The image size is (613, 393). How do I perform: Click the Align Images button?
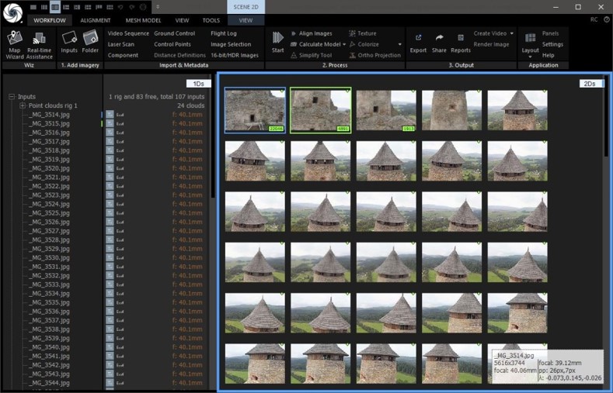click(315, 34)
